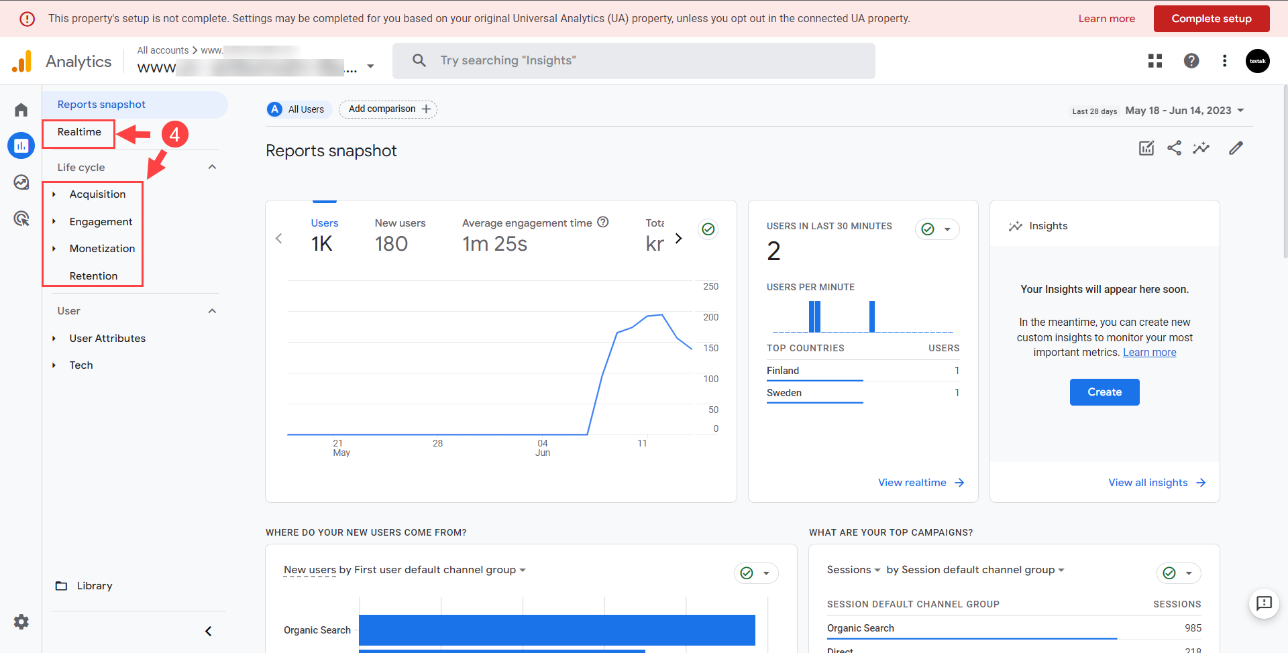Open the Help question mark icon

pyautogui.click(x=1191, y=61)
